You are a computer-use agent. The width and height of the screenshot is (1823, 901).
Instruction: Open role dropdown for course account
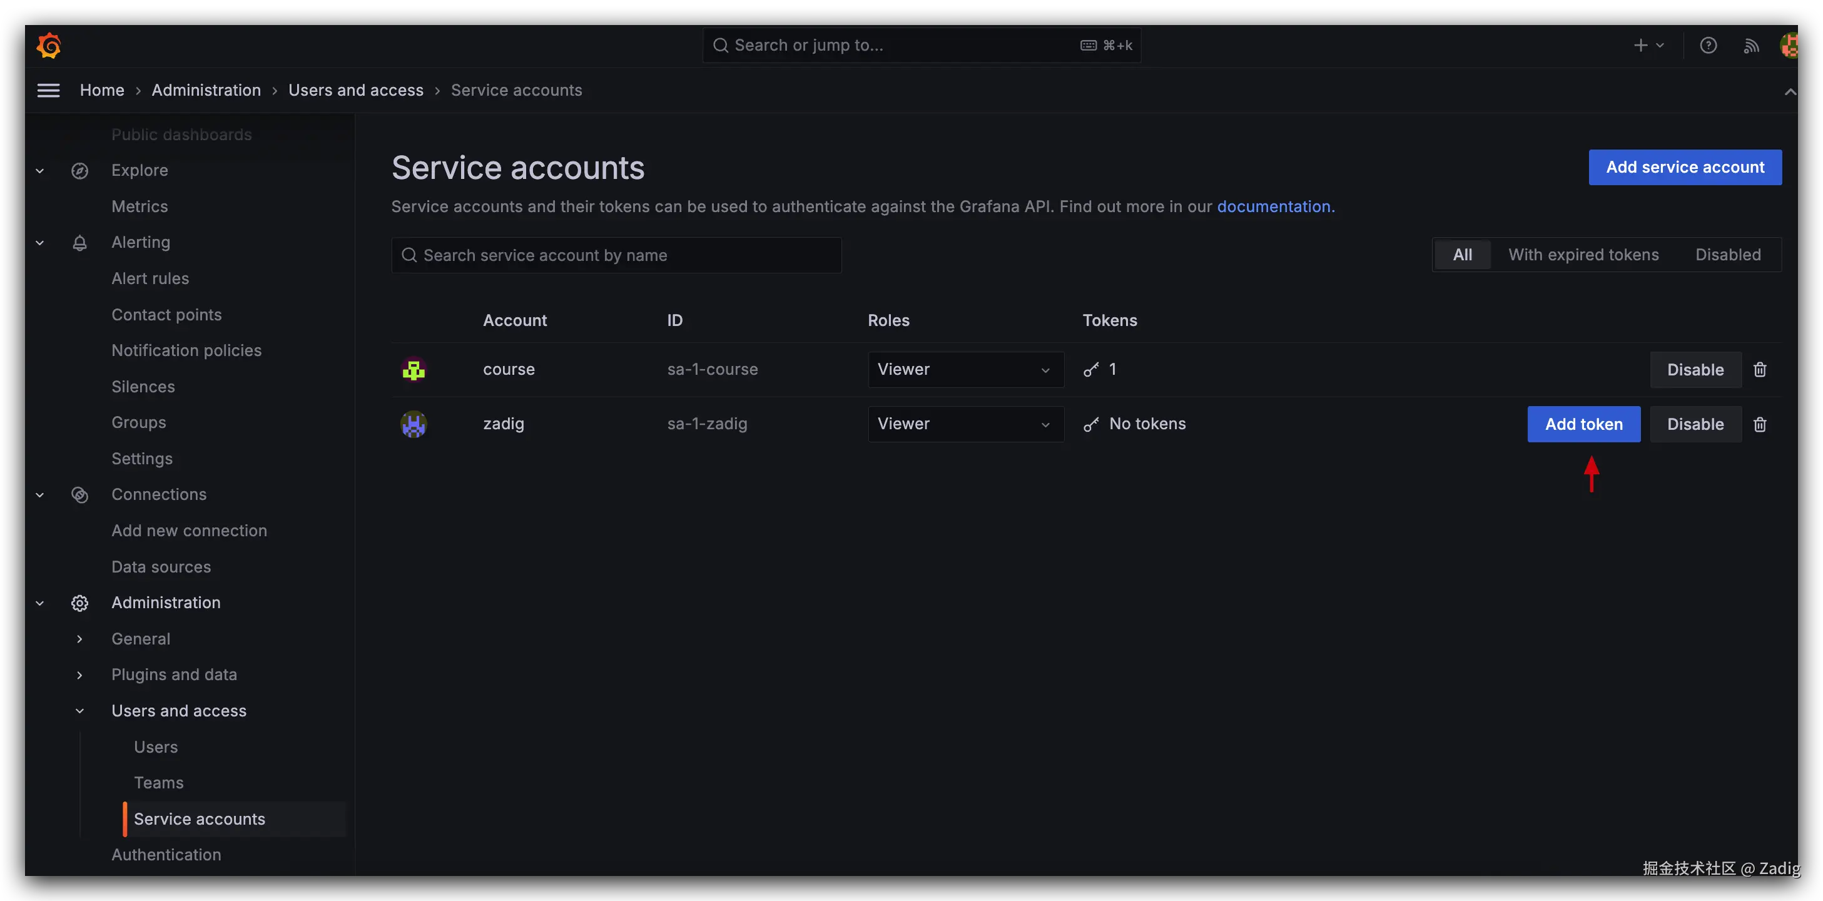(x=965, y=369)
